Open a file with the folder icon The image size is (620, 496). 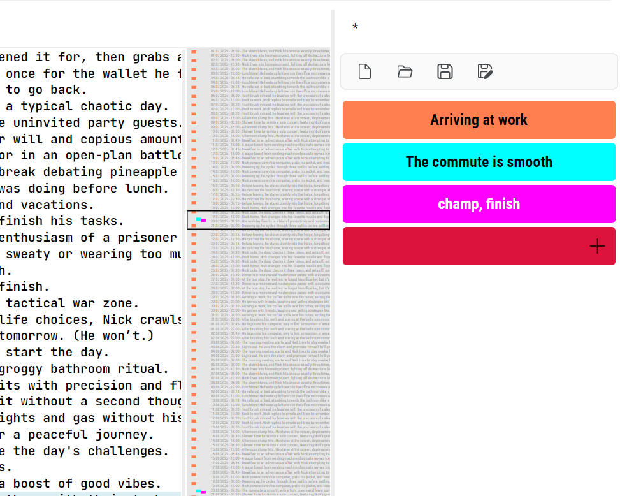tap(405, 71)
